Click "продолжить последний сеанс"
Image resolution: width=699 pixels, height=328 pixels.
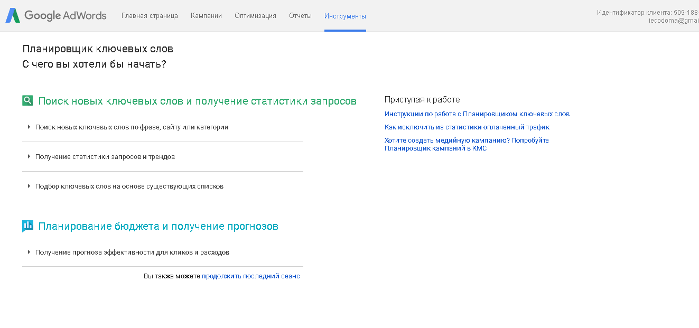250,276
